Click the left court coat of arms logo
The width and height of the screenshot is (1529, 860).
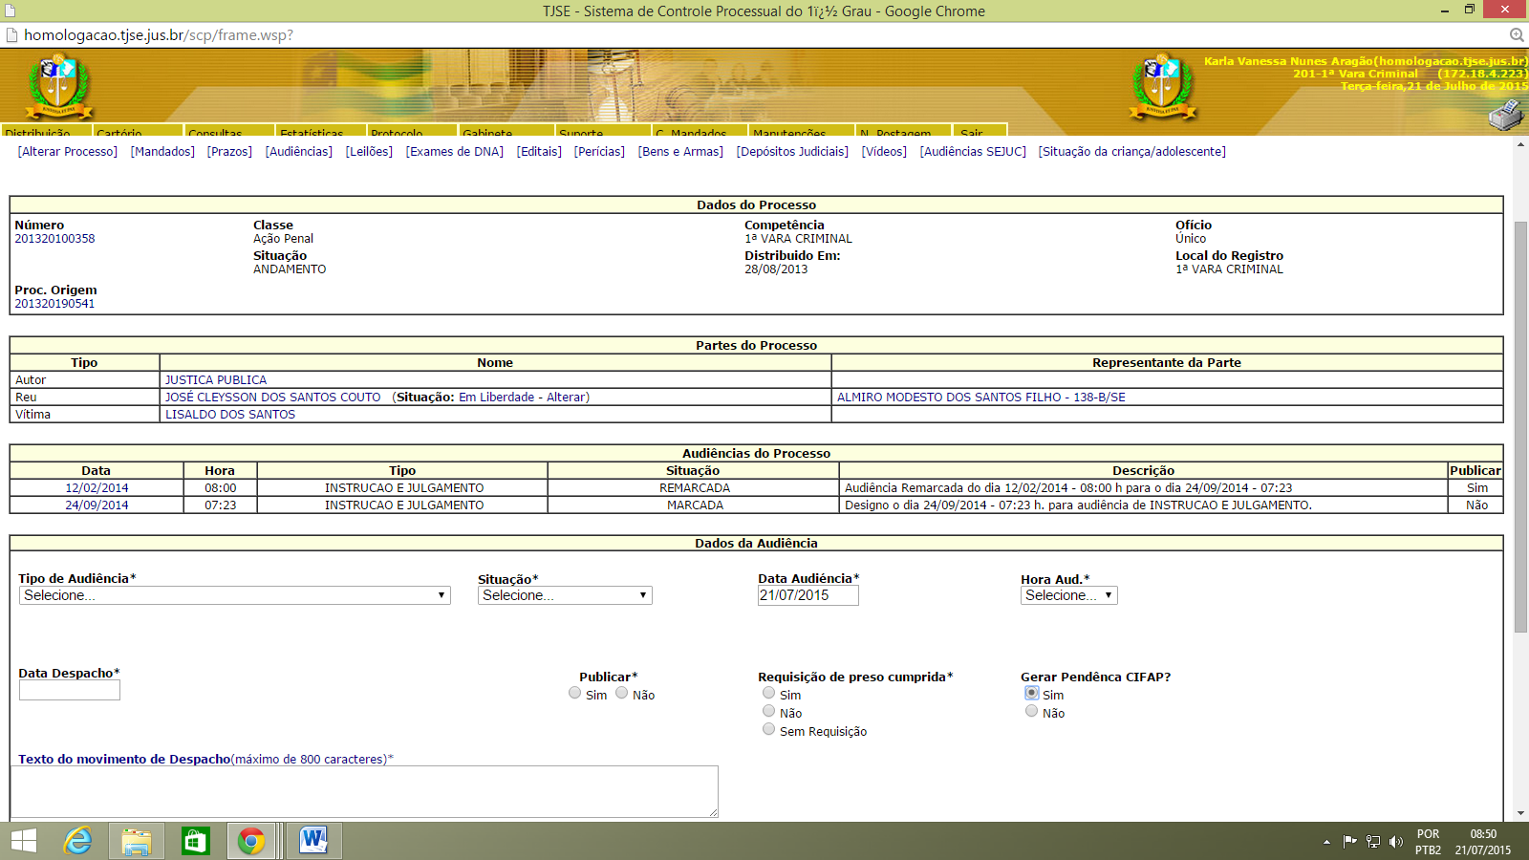[x=58, y=87]
